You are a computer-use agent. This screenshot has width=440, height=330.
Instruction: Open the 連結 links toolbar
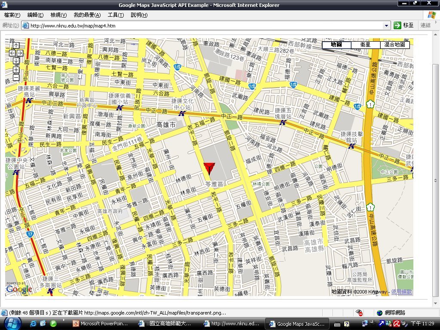(x=425, y=25)
